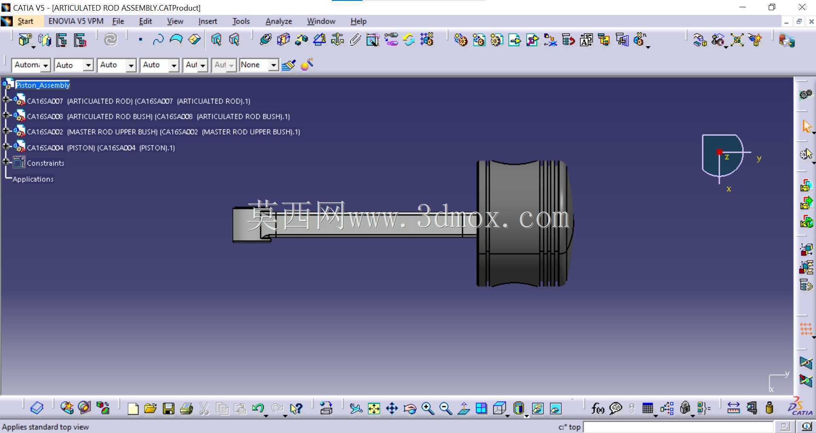Select the Normal View icon
This screenshot has width=816, height=433.
pos(463,409)
